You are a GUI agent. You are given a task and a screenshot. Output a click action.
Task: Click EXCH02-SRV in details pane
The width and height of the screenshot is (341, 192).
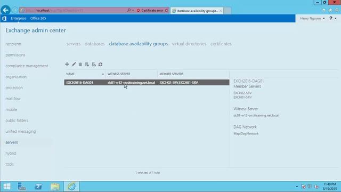tap(242, 93)
